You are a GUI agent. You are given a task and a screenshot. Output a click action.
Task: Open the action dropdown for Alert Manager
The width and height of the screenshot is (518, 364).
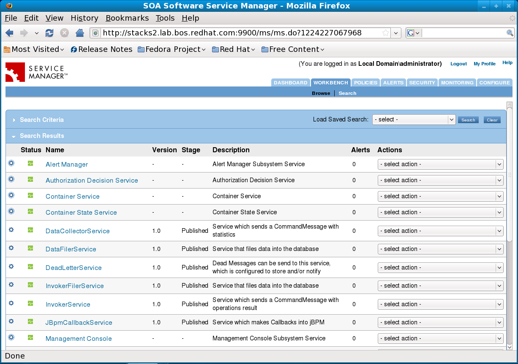pos(440,164)
